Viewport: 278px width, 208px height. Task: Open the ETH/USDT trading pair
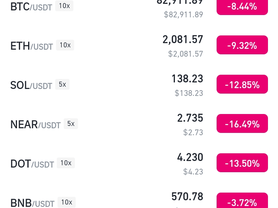139,45
